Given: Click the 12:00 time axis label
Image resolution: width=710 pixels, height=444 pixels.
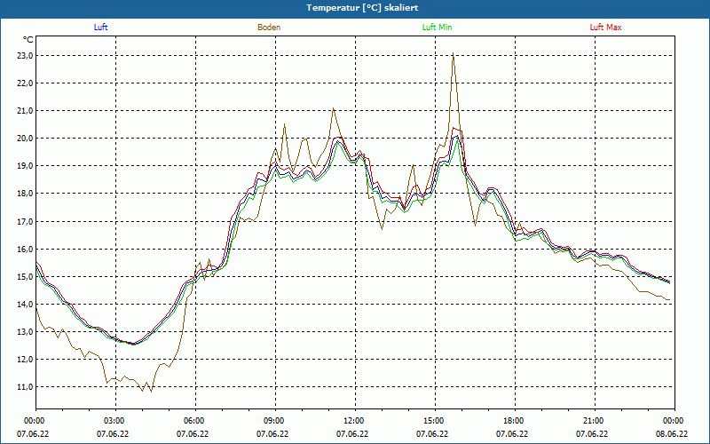Looking at the screenshot, I should [x=352, y=421].
